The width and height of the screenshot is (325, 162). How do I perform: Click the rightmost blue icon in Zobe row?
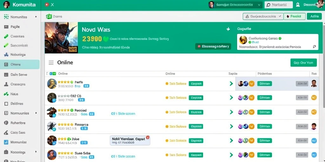click(314, 141)
